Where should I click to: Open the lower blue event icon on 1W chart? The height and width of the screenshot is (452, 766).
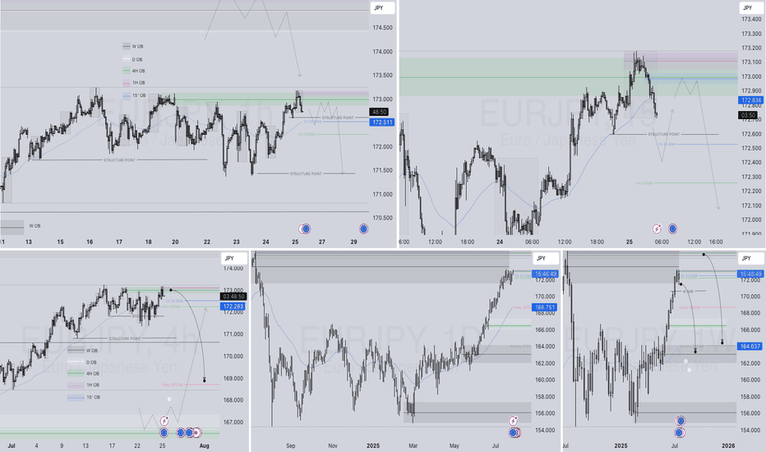(679, 432)
